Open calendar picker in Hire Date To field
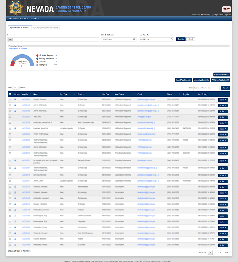238x262 pixels. click(x=172, y=39)
